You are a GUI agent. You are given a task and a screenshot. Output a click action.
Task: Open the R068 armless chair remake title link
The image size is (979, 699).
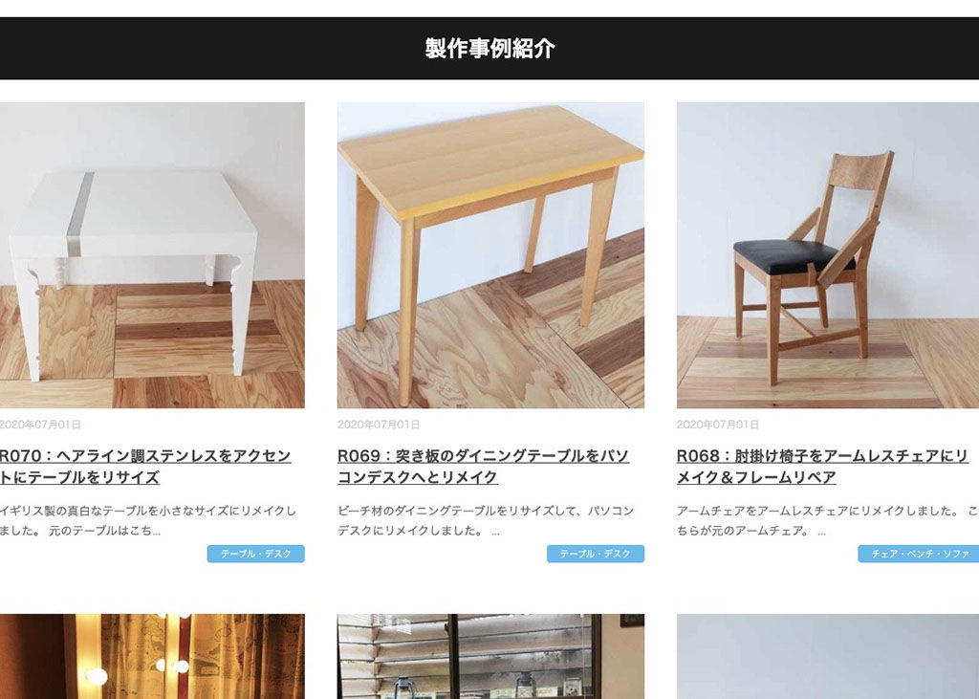tap(822, 467)
